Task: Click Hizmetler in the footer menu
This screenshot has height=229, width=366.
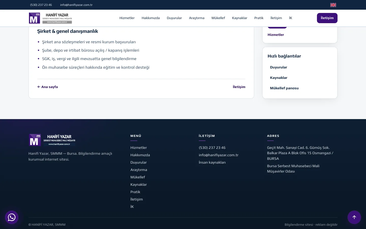Action: click(139, 148)
